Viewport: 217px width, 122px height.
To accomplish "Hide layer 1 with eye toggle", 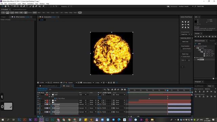I will coord(38,95).
